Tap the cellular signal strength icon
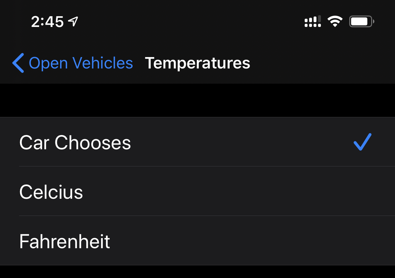The width and height of the screenshot is (395, 278). pyautogui.click(x=313, y=22)
